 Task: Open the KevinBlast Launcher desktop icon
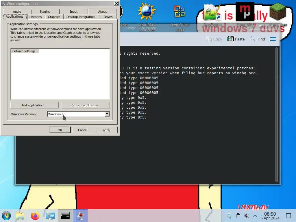pyautogui.click(x=147, y=17)
